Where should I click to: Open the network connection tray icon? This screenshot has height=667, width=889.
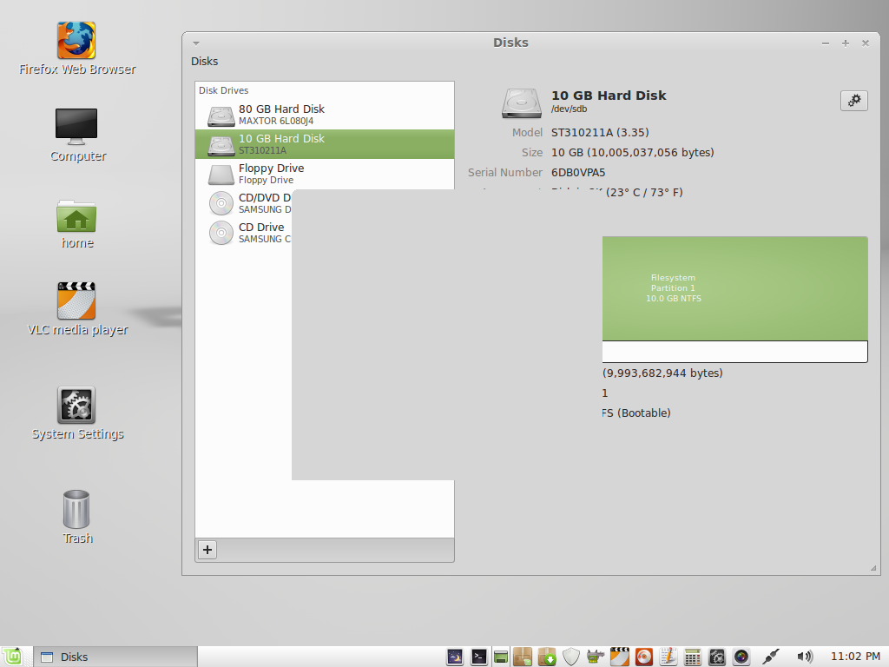tap(771, 657)
